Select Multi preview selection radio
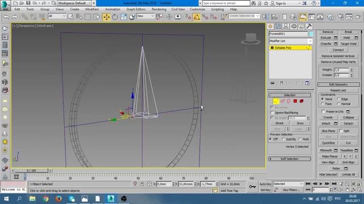This screenshot has width=364, height=204. [300, 139]
